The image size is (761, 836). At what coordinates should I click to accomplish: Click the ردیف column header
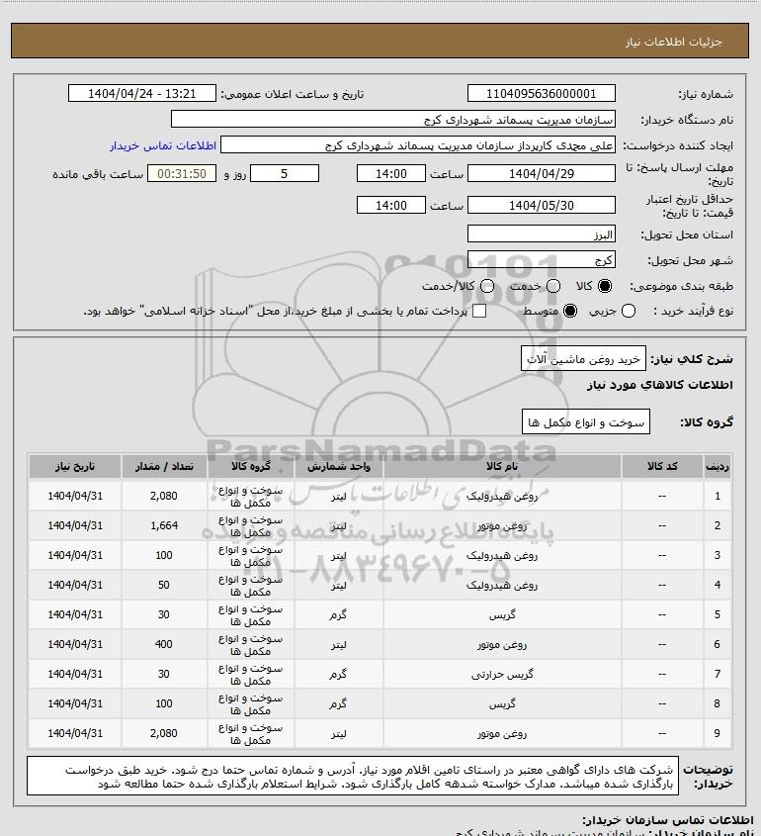tap(718, 467)
